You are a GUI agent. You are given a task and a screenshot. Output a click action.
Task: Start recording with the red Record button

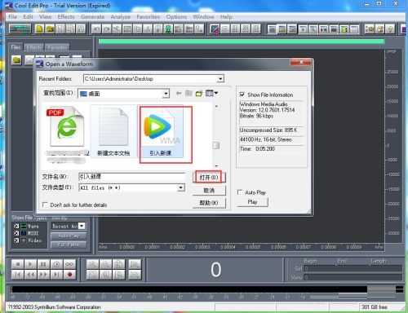tap(69, 275)
